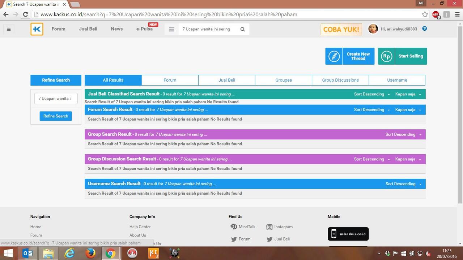
Task: Open About Us footer link
Action: [x=138, y=235]
